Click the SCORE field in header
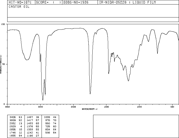 (x=48, y=2)
